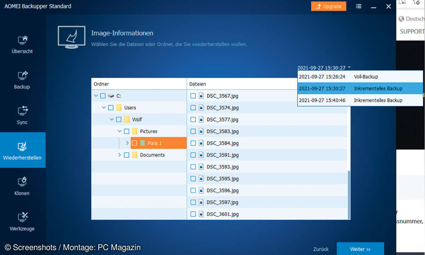
Task: Tick the checkbox for DSC_3584.jpg
Action: [x=193, y=143]
